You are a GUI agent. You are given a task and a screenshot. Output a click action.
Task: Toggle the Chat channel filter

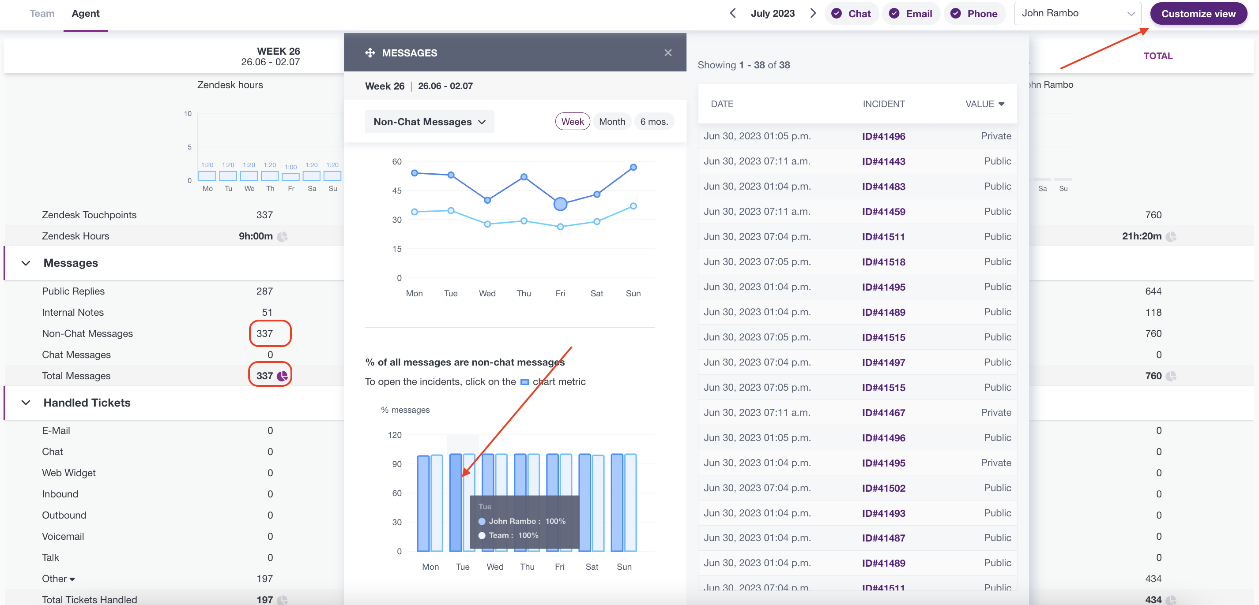click(852, 14)
